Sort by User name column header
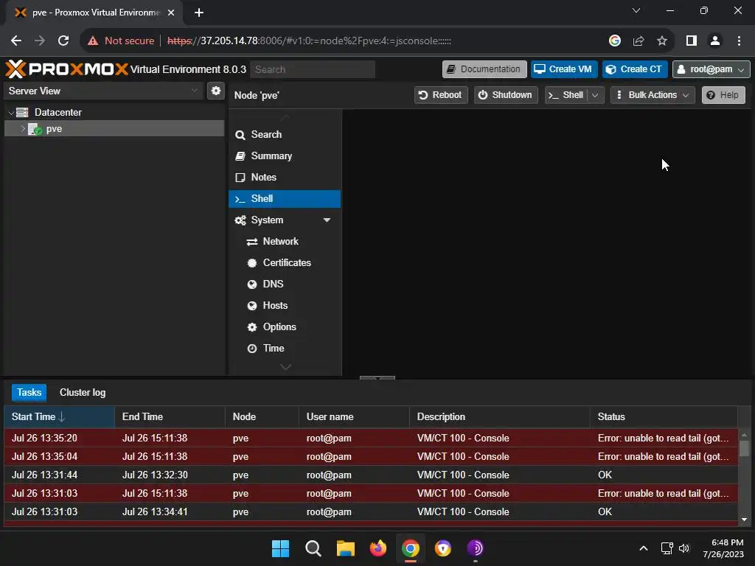The height and width of the screenshot is (566, 755). pos(355,417)
